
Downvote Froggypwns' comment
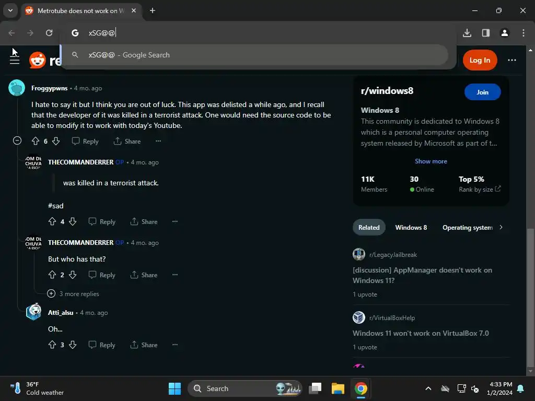56,141
